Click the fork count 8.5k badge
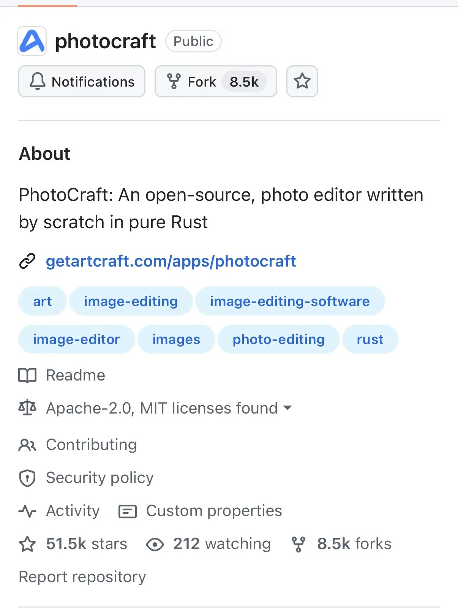 coord(244,82)
